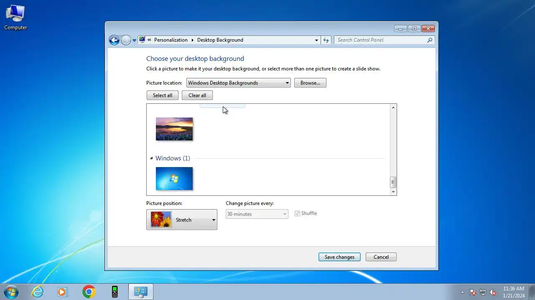Open the clock showing 11:36 AM
This screenshot has height=300, width=535.
point(513,292)
